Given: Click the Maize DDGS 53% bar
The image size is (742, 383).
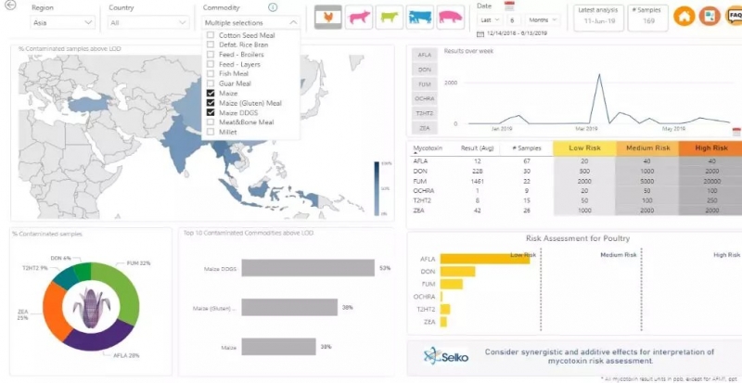Looking at the screenshot, I should click(x=308, y=268).
